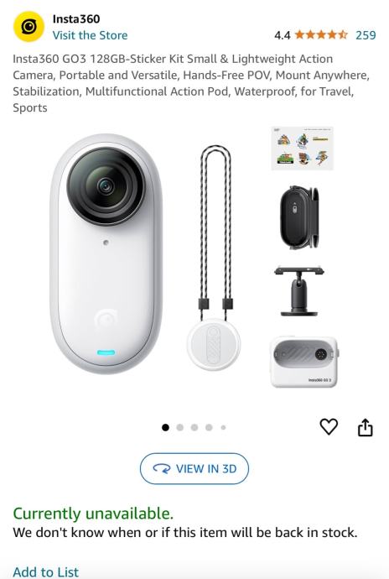Screen dimensions: 389x579
Task: Click the VIEW IN 3D button
Action: click(x=194, y=468)
